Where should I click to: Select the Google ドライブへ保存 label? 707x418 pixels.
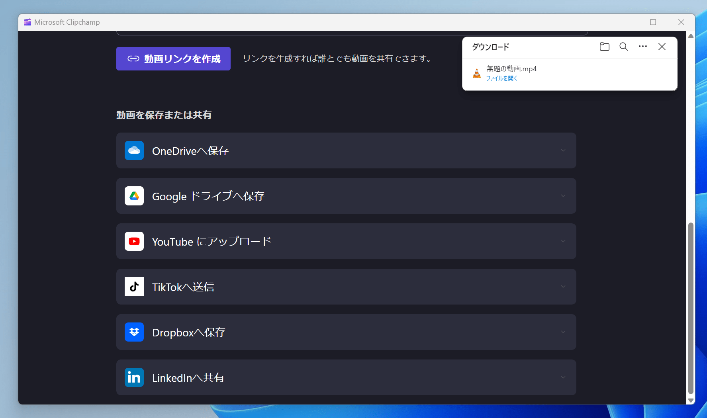pos(208,196)
